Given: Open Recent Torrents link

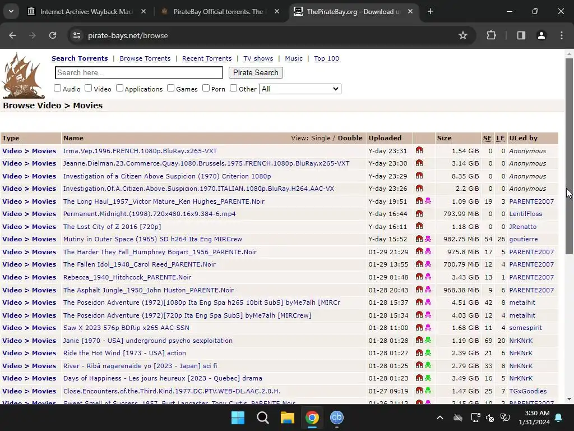Looking at the screenshot, I should click(x=207, y=58).
